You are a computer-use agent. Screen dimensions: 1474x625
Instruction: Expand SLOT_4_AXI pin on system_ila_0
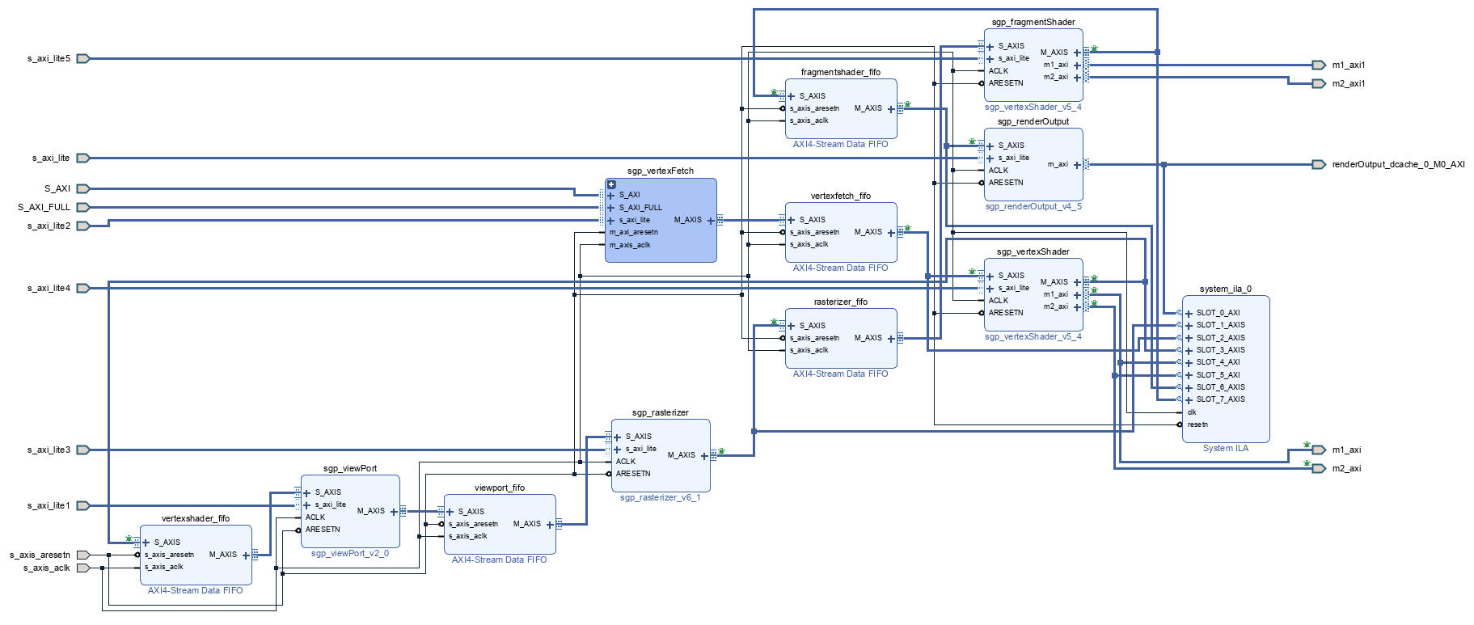coord(1189,362)
